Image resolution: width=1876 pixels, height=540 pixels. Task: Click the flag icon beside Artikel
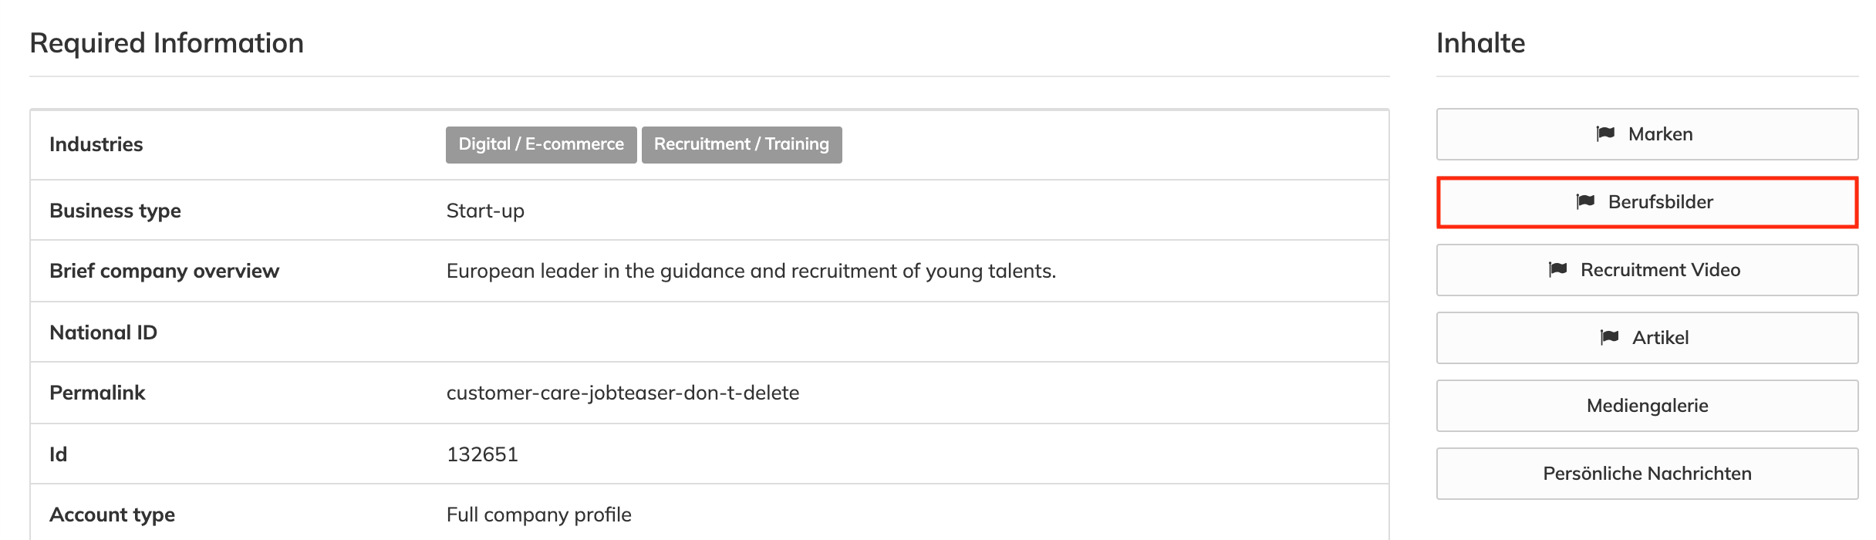click(x=1611, y=337)
